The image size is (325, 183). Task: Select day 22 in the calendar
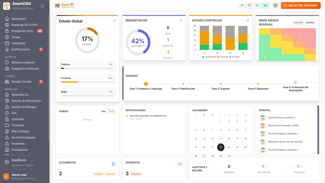pos(221,147)
